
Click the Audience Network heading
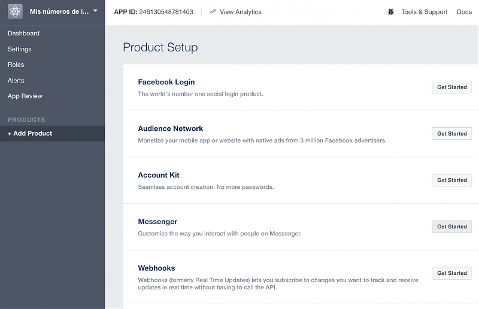click(171, 129)
